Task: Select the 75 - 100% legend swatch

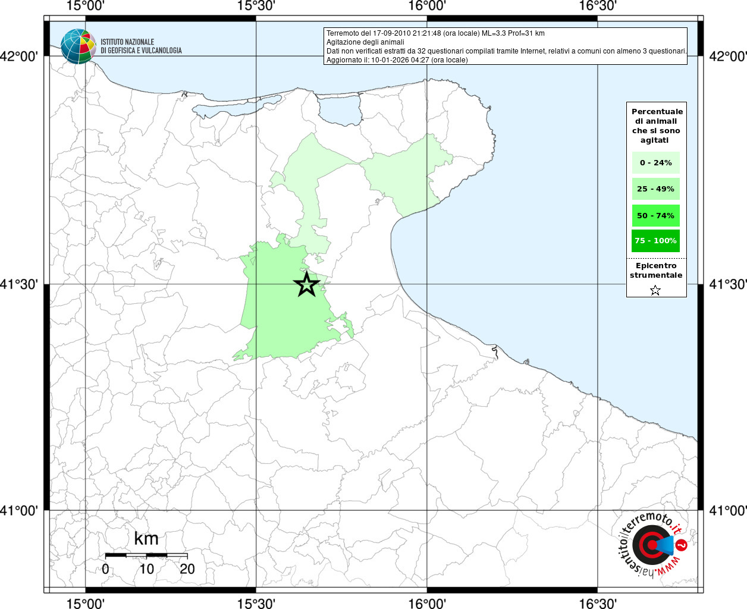Action: (x=655, y=241)
